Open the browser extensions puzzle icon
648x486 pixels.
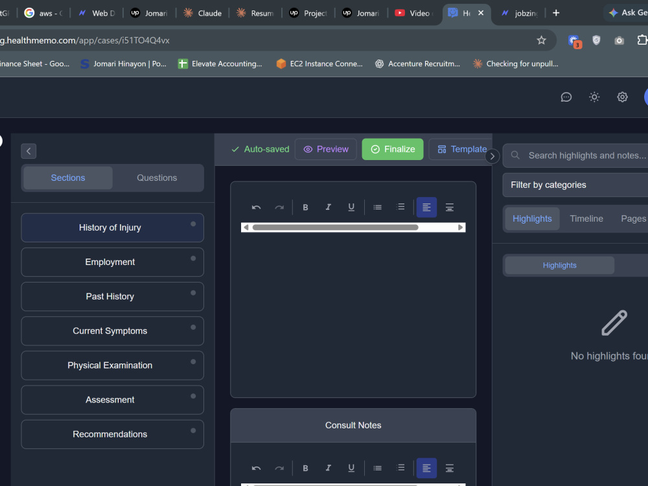(642, 40)
